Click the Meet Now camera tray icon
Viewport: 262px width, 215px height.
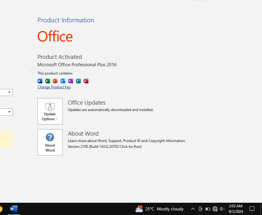point(200,209)
